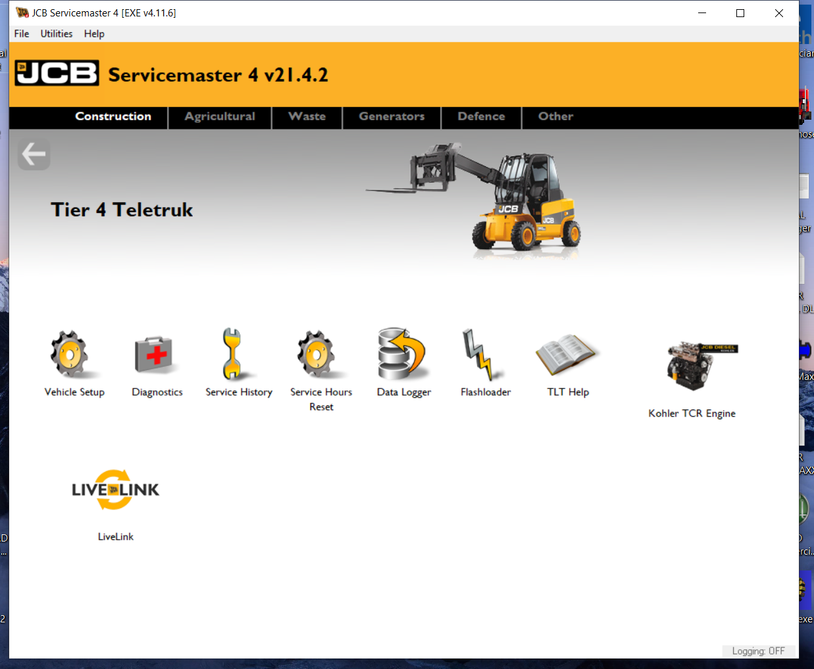Screen dimensions: 814x669
Task: Open the Vehicle Setup gear icon
Action: (70, 356)
